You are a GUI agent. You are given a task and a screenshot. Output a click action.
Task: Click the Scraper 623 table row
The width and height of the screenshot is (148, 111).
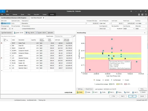pos(38,48)
